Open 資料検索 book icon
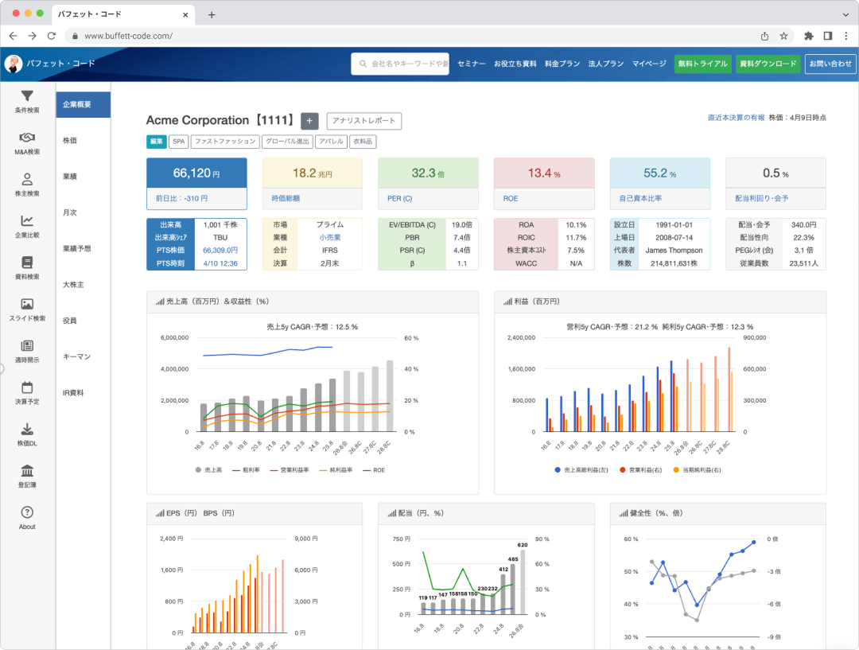Viewport: 859px width, 650px height. coord(27,263)
